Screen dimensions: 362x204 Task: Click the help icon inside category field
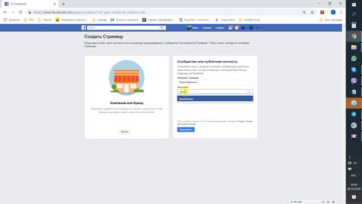pyautogui.click(x=249, y=92)
